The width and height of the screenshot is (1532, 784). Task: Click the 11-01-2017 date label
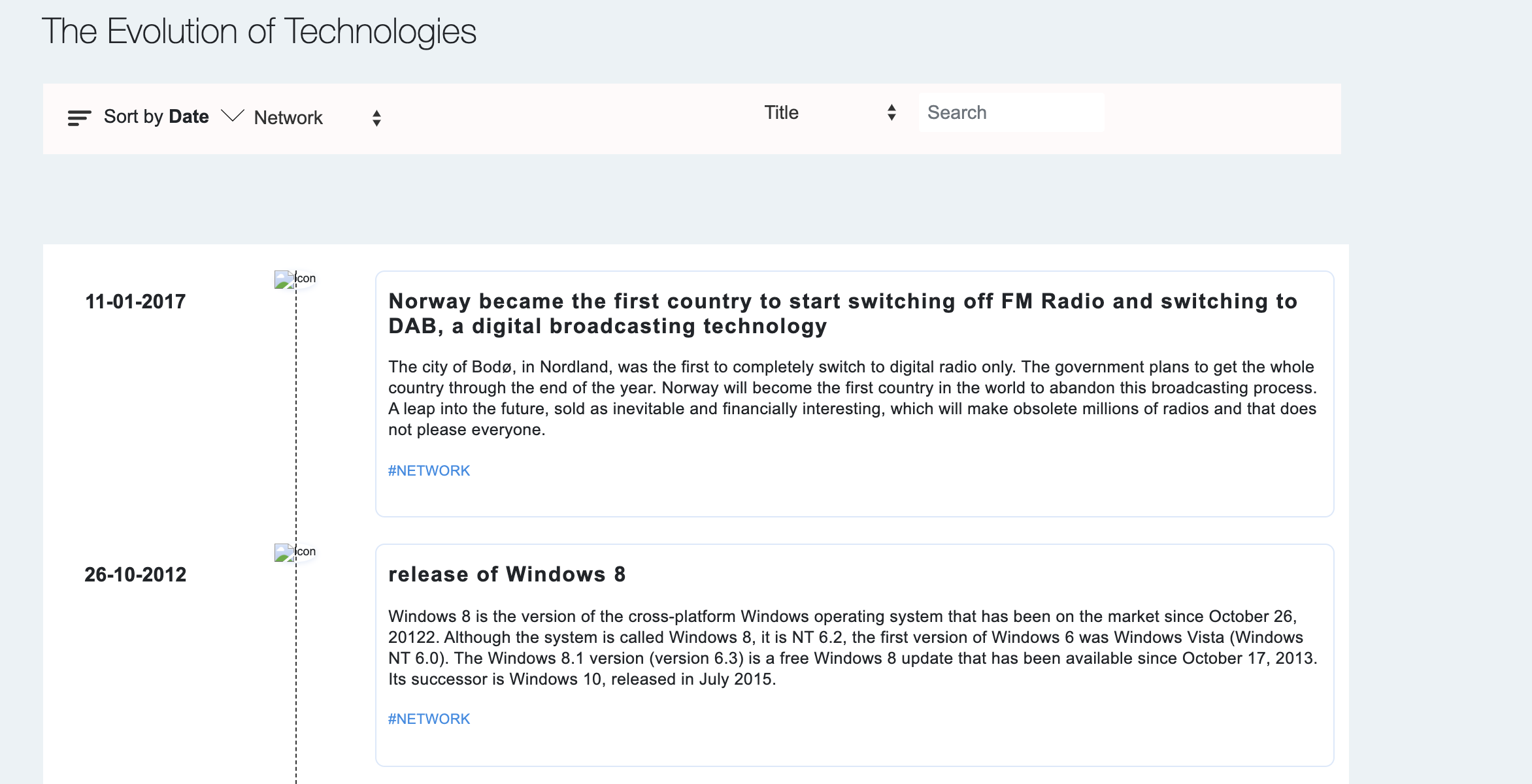point(135,301)
